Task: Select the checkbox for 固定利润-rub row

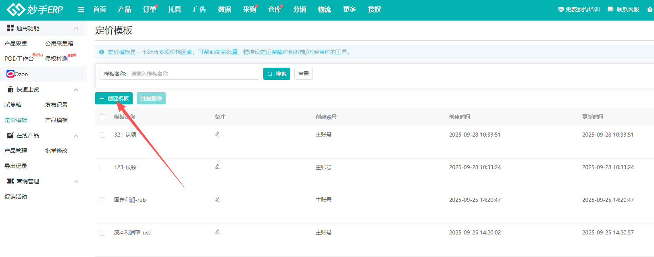Action: pos(102,200)
